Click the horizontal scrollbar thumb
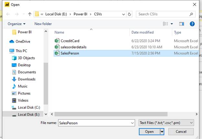This screenshot has height=139, width=202. click(x=111, y=114)
